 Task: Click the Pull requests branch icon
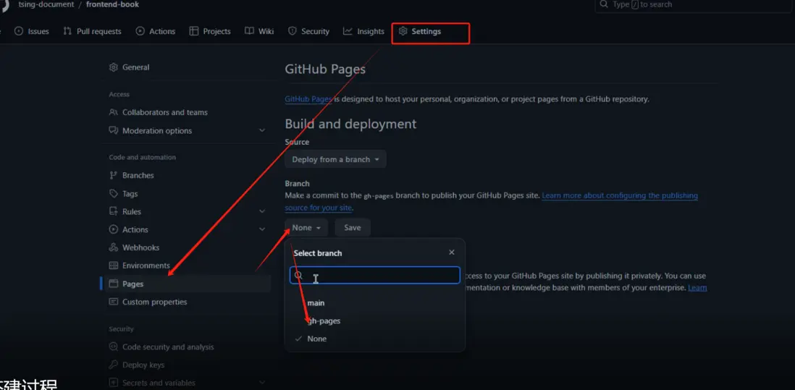pyautogui.click(x=67, y=31)
